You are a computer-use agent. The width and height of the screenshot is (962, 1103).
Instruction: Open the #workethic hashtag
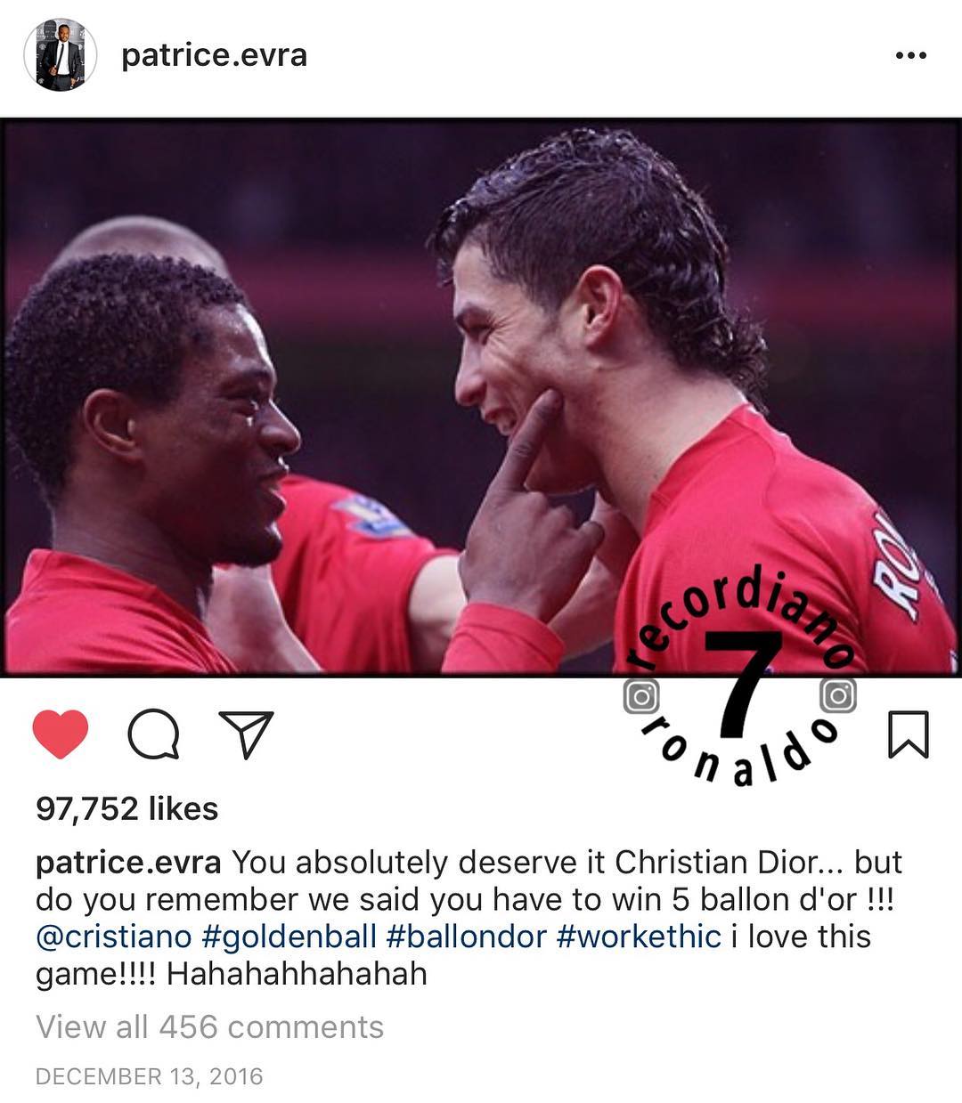[639, 937]
